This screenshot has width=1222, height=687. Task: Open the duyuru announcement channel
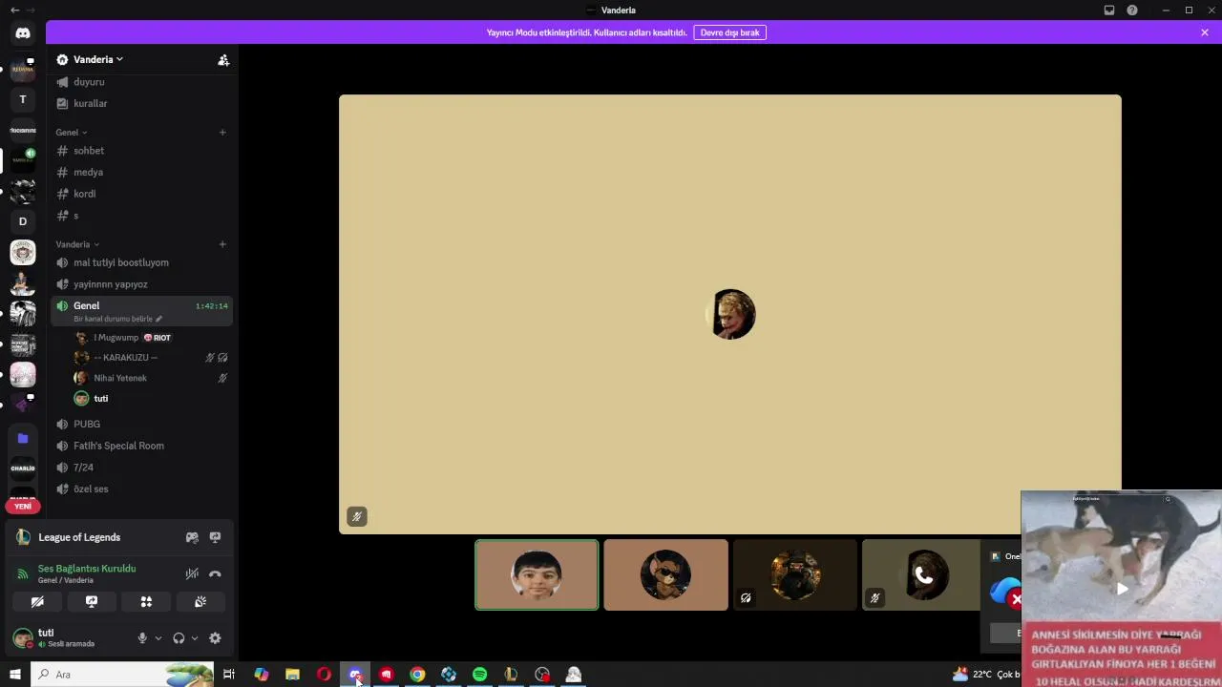141,82
